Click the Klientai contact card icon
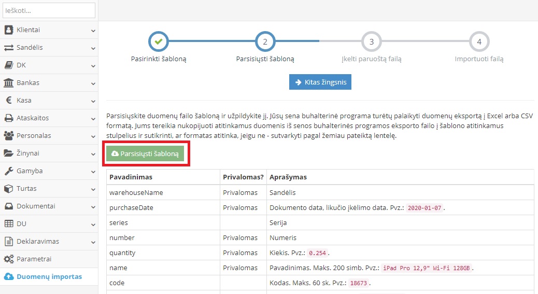538x294 pixels. (9, 30)
